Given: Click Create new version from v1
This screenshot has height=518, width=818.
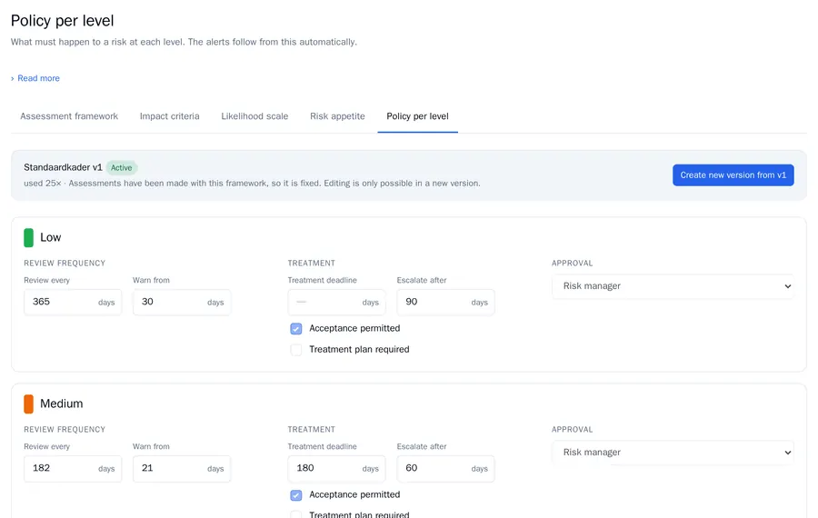Looking at the screenshot, I should [x=733, y=175].
